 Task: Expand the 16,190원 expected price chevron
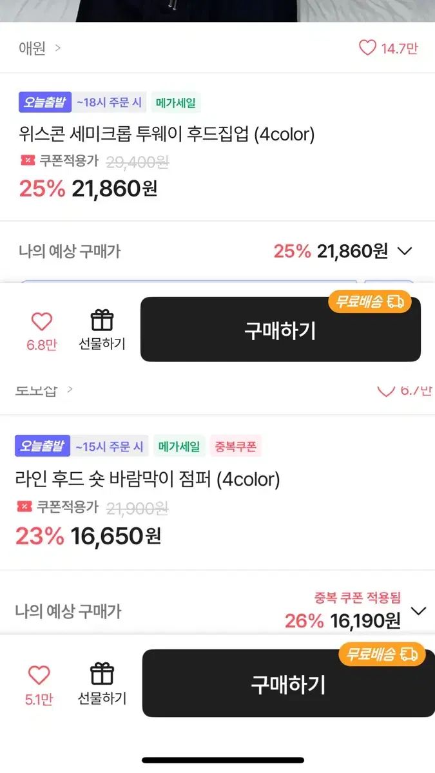419,611
